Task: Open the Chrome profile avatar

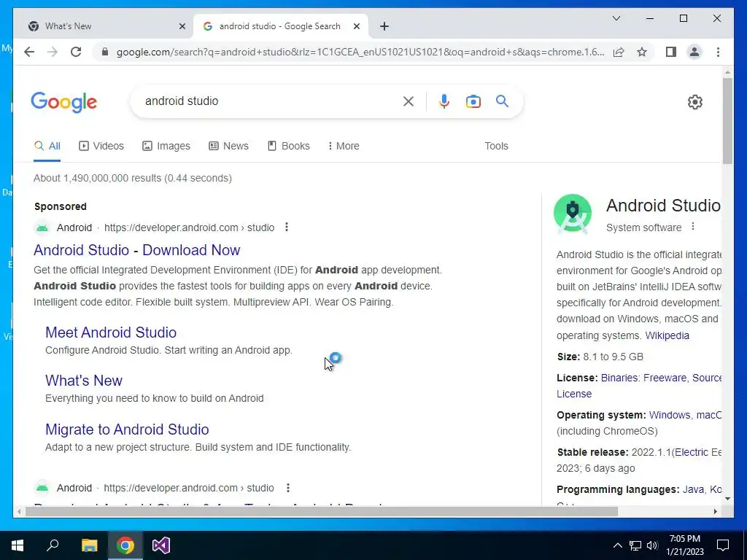Action: (694, 52)
